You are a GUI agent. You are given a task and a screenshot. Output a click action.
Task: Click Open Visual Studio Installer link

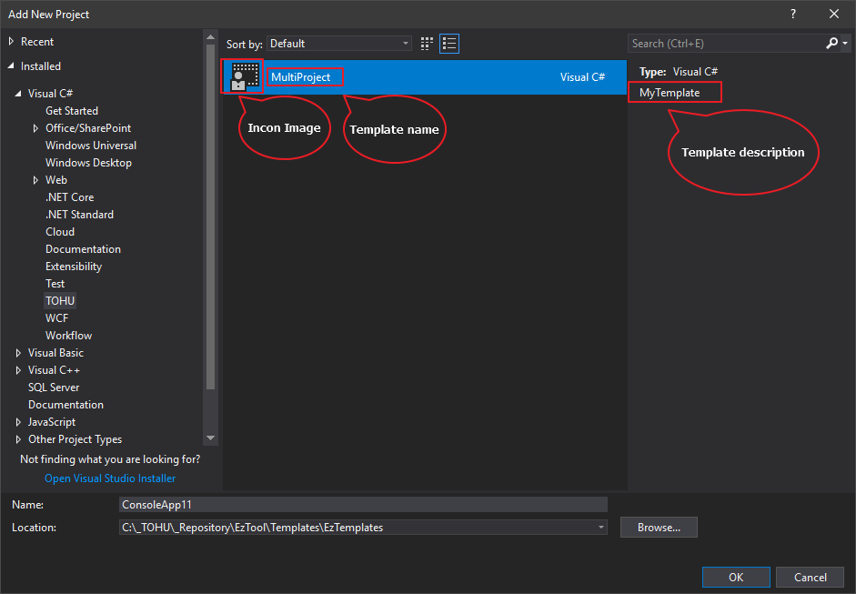(109, 478)
